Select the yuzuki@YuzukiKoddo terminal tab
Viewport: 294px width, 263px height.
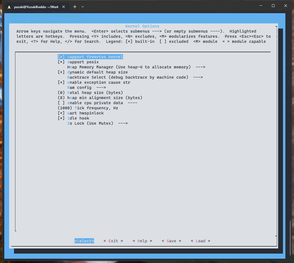36,7
